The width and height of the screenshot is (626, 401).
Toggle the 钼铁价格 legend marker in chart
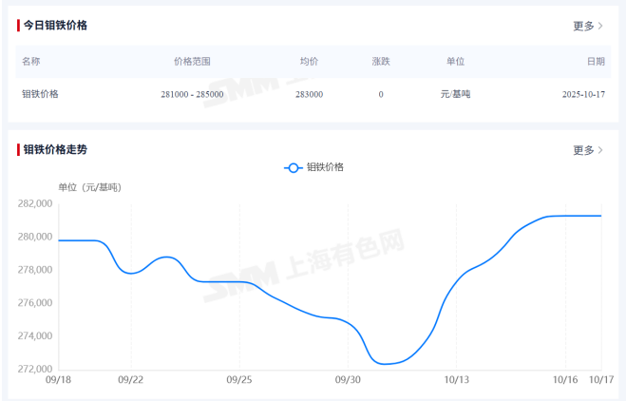(294, 167)
